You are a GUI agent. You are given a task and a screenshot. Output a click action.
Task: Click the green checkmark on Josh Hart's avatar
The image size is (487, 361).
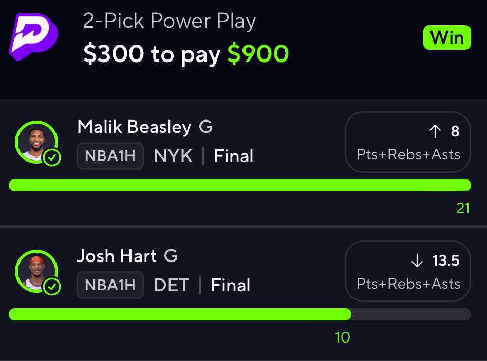tap(51, 287)
